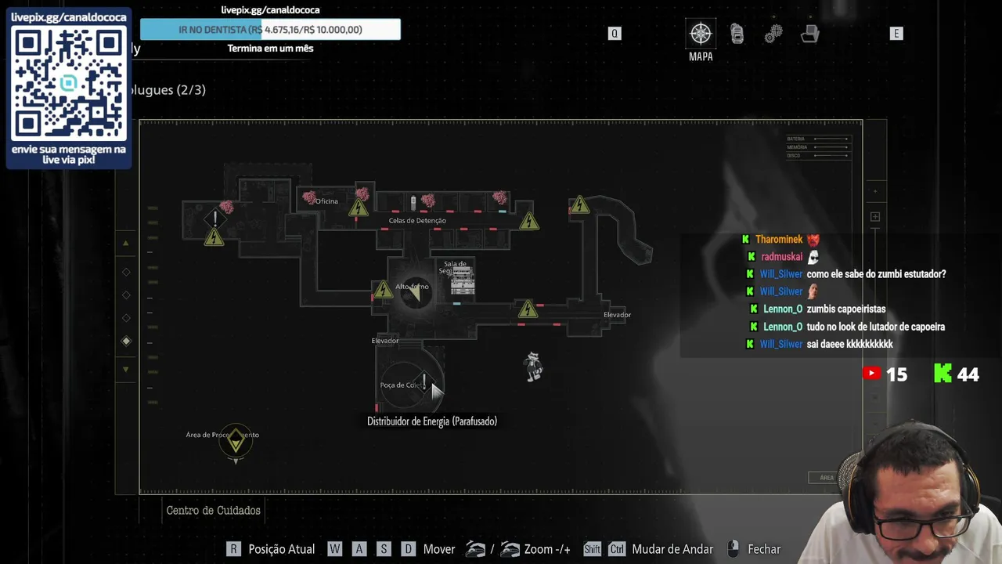Click the hazard icon left of Alto-forno
The image size is (1002, 564).
[x=382, y=290]
